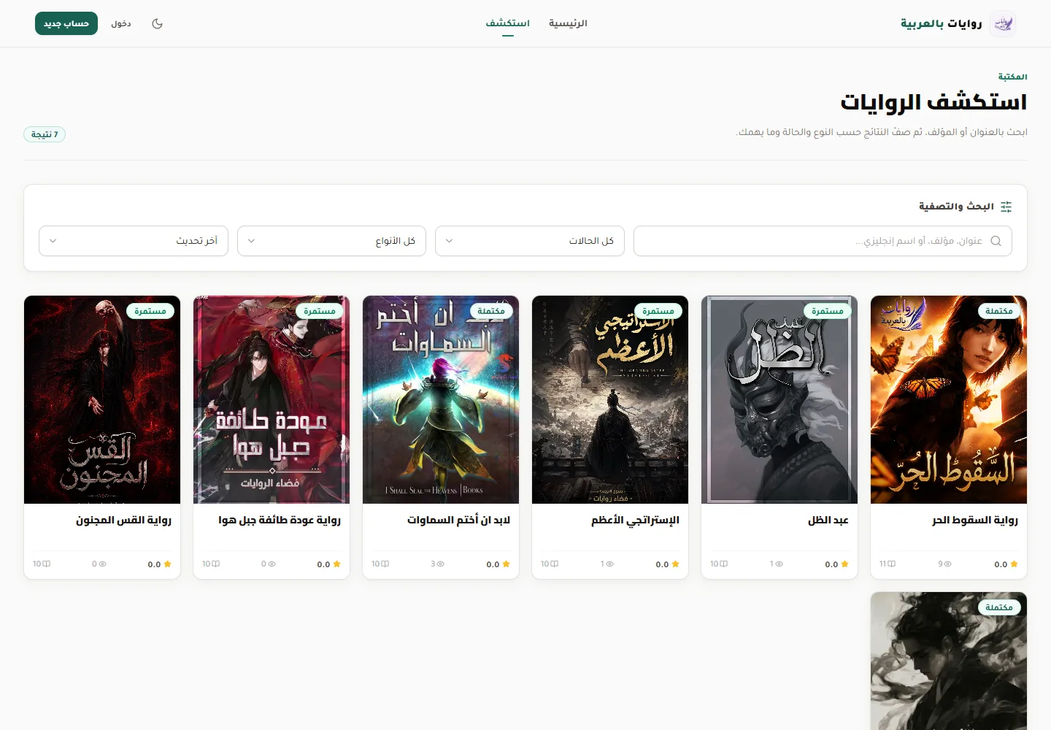
Task: Click مكتملة badge on the seventh cover
Action: click(x=999, y=607)
